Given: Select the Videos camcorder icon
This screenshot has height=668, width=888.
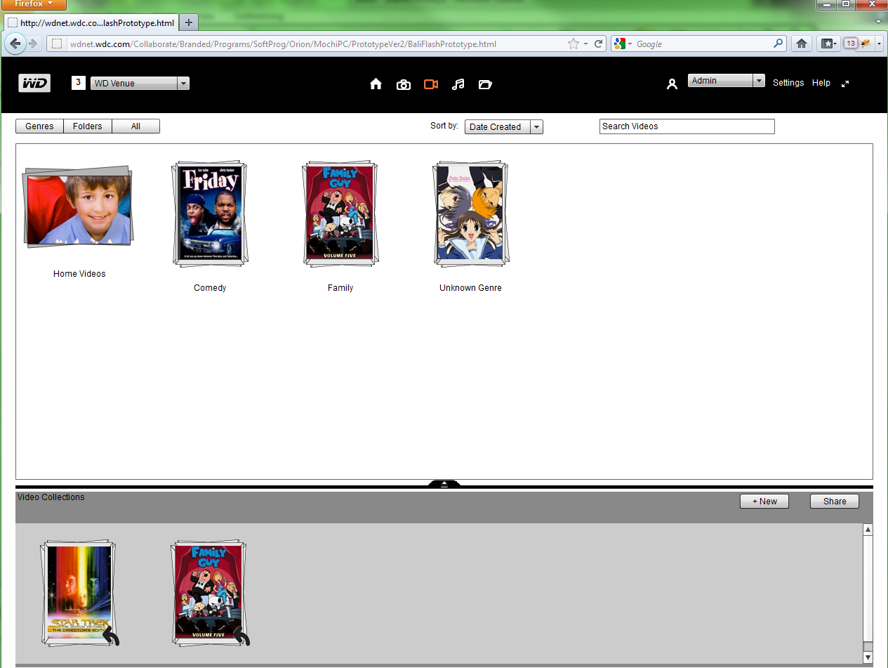Looking at the screenshot, I should tap(431, 84).
